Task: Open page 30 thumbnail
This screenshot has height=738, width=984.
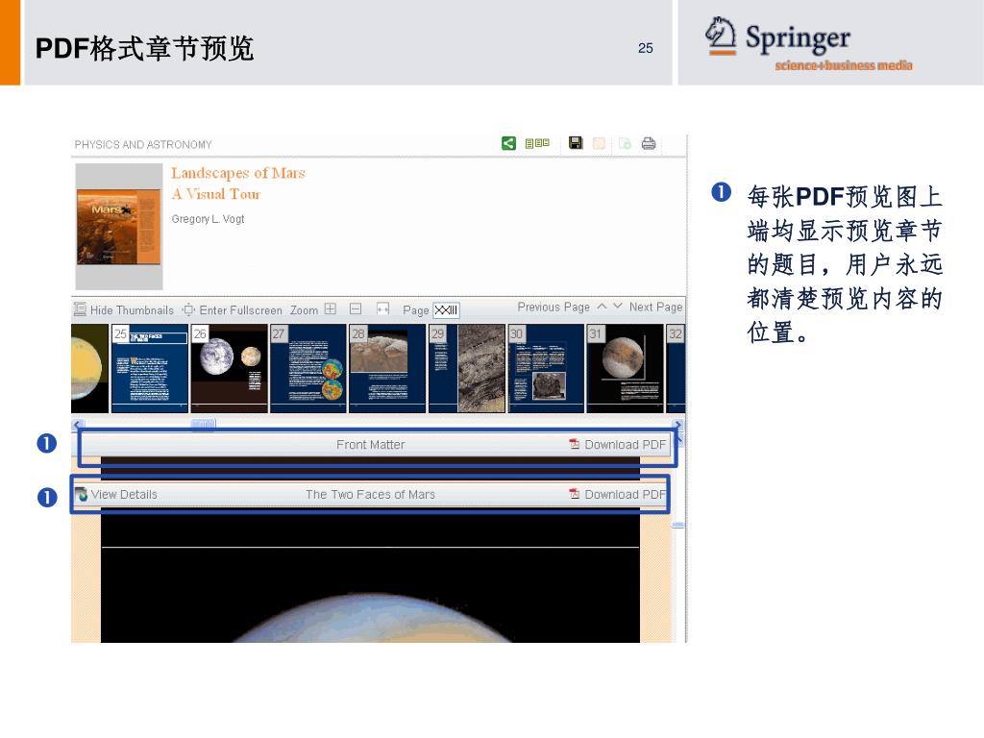Action: 546,368
